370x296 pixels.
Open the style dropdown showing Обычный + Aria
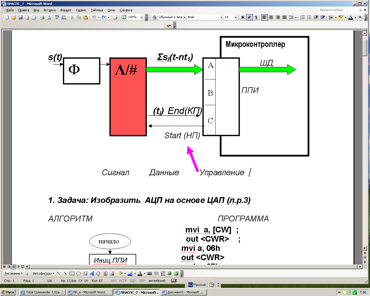point(184,17)
